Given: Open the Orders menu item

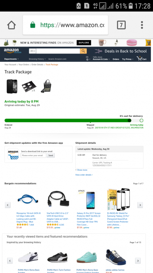Looking at the screenshot, I should [116, 59].
